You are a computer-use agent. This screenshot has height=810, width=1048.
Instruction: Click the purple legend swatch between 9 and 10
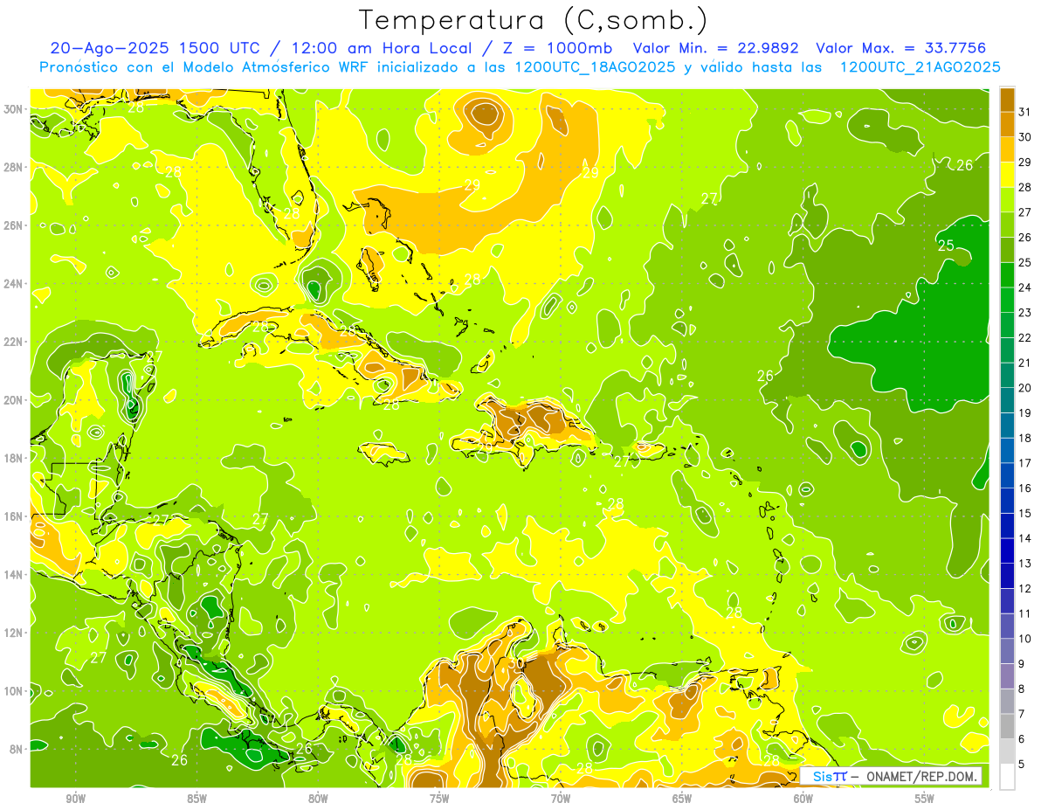click(1007, 651)
